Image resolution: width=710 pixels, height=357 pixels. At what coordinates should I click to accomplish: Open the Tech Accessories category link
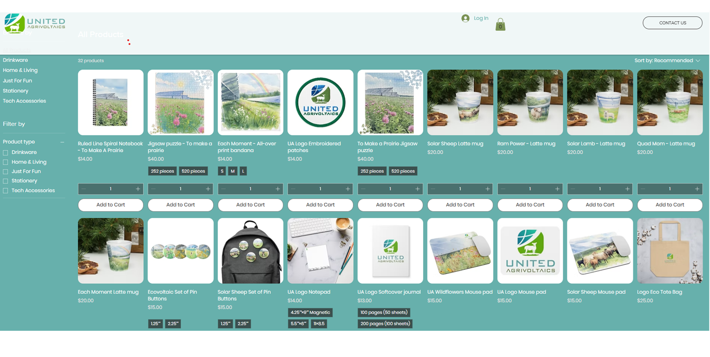(24, 101)
